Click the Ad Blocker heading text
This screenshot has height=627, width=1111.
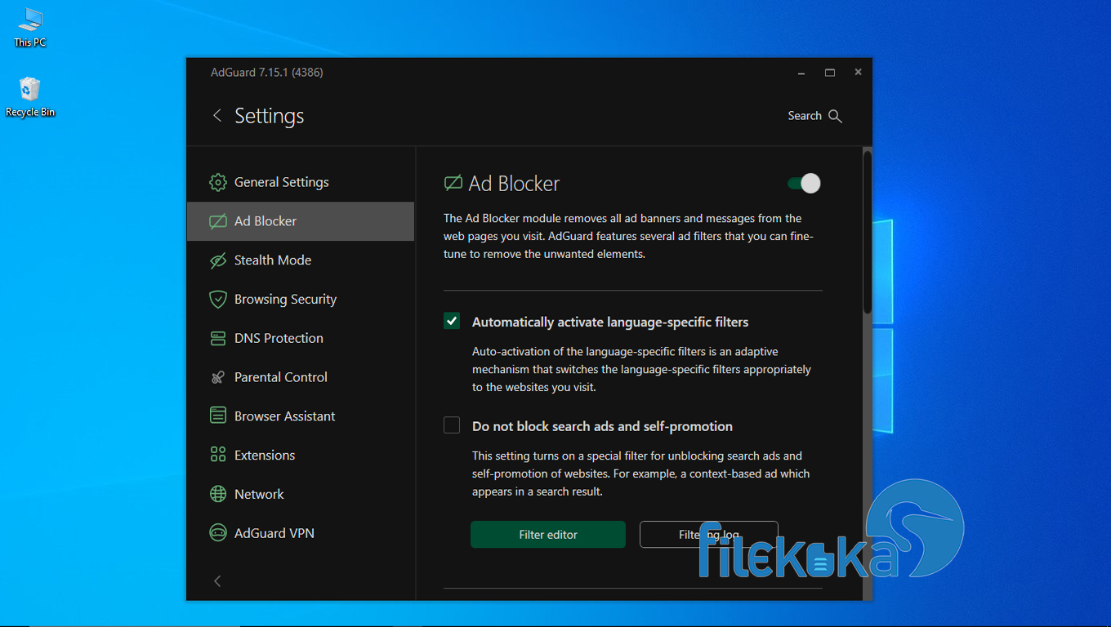514,184
